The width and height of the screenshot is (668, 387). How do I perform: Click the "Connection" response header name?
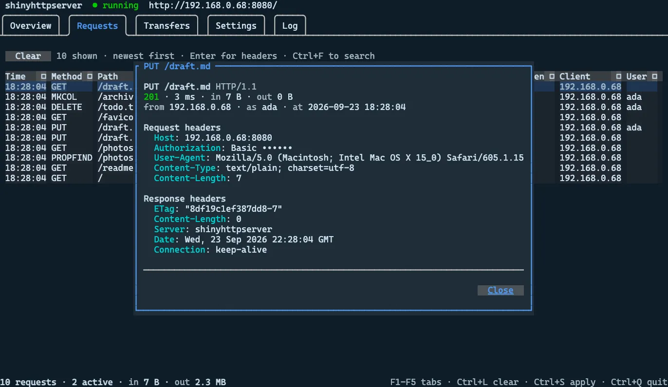coord(180,250)
